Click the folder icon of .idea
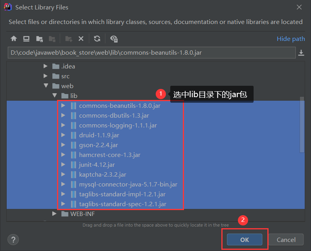This screenshot has width=311, height=251. click(x=56, y=66)
